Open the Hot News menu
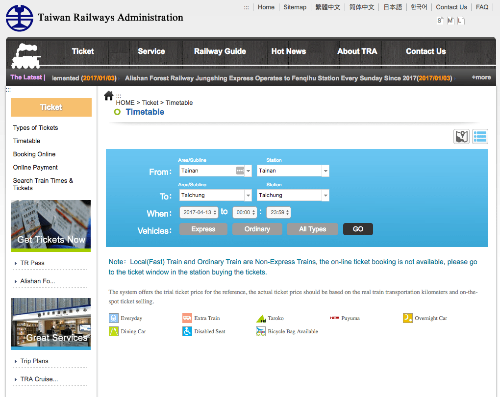The height and width of the screenshot is (397, 500). [288, 51]
